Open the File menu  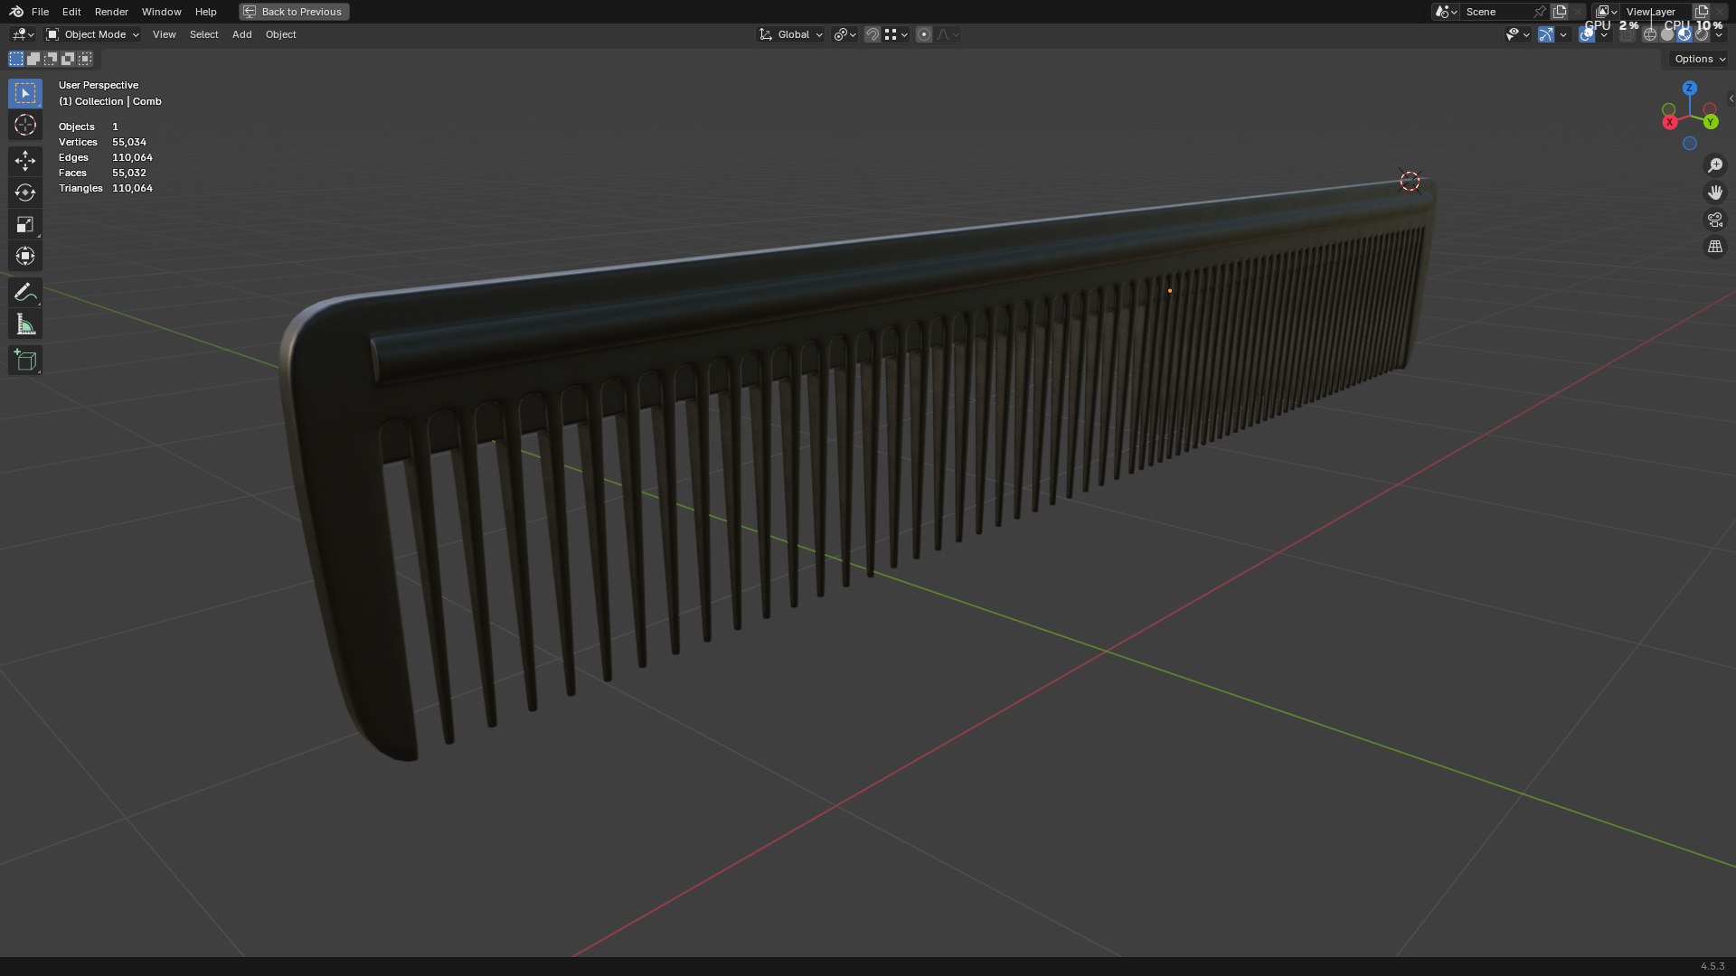click(x=40, y=12)
